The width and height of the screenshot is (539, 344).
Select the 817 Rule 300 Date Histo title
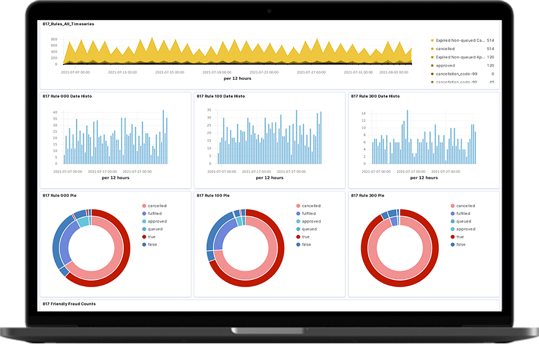click(x=374, y=96)
